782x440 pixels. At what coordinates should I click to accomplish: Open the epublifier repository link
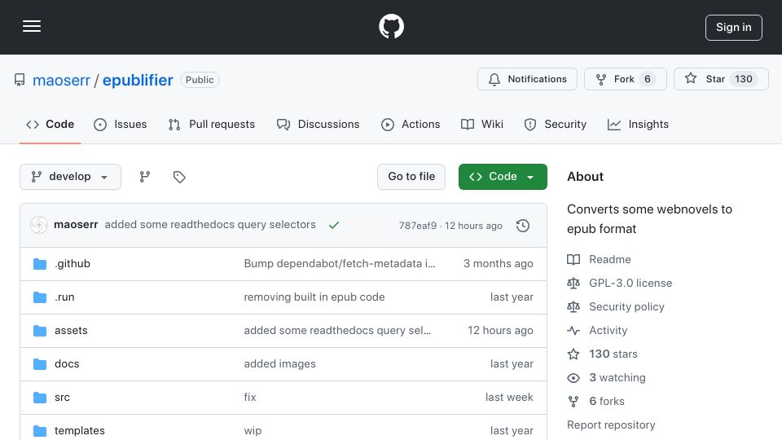click(138, 80)
